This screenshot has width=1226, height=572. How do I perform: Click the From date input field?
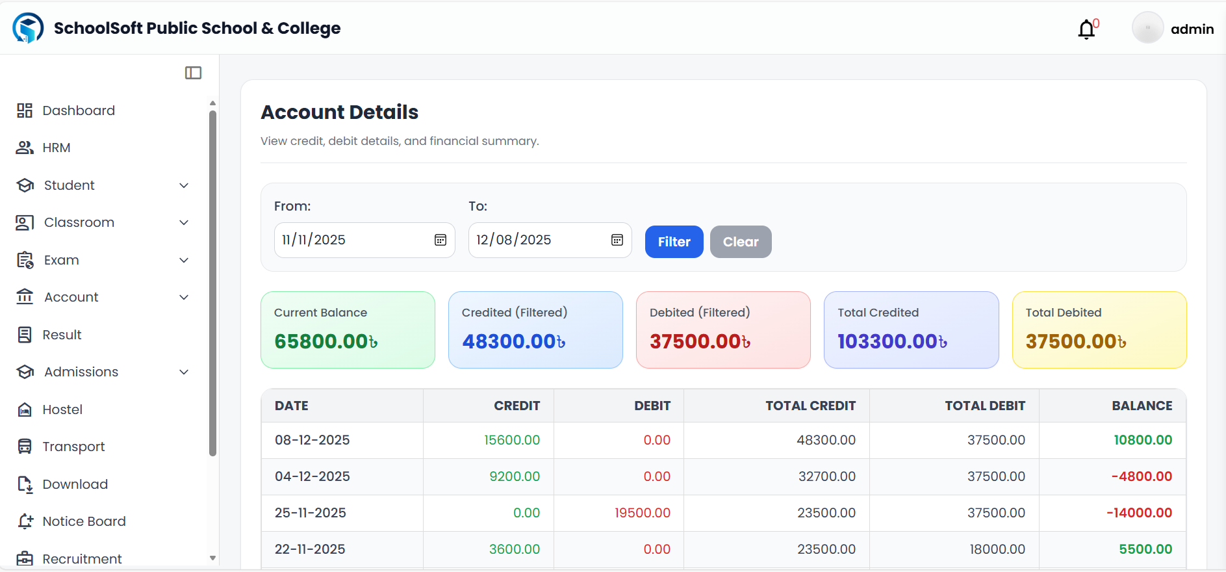click(351, 240)
